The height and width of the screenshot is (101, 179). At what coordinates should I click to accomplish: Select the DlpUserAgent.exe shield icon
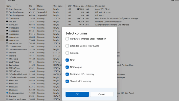(7, 93)
